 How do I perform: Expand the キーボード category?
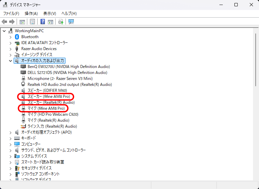point(10,138)
